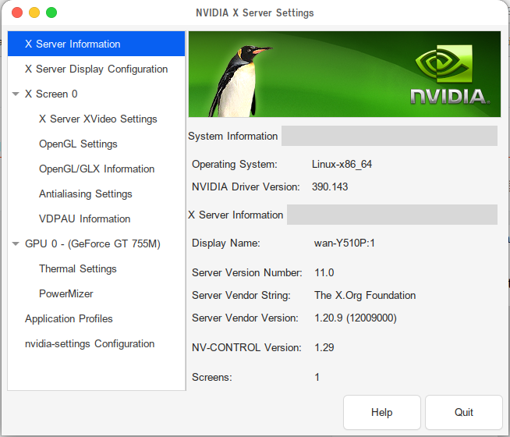Select X Server Information in sidebar
510x437 pixels.
[96, 44]
